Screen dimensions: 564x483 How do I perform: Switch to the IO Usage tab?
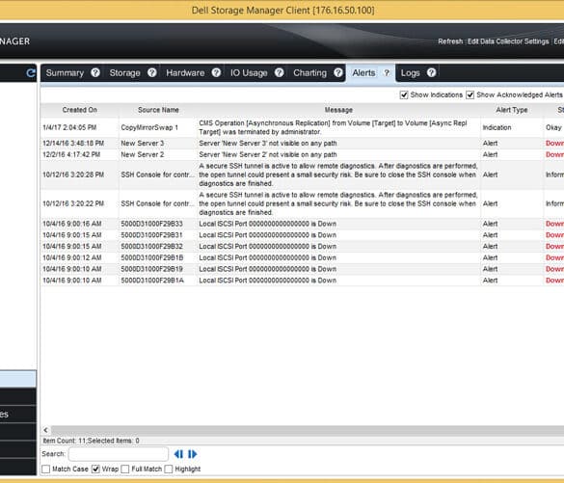[x=249, y=73]
